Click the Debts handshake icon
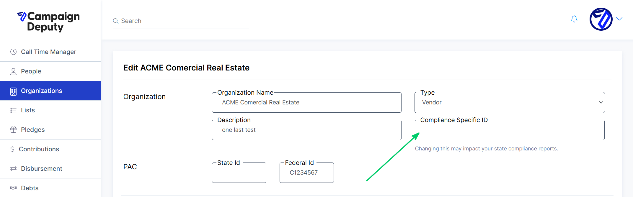The image size is (633, 197). (13, 188)
